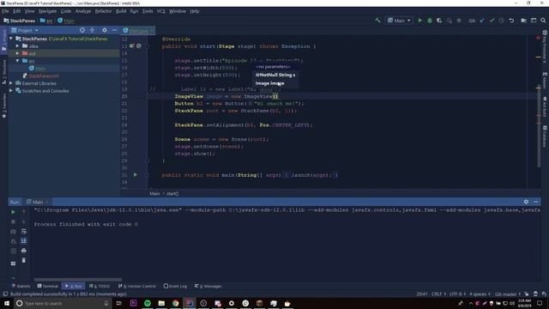Click the Run console horizontal scrollbar
The height and width of the screenshot is (309, 549).
pos(78,280)
